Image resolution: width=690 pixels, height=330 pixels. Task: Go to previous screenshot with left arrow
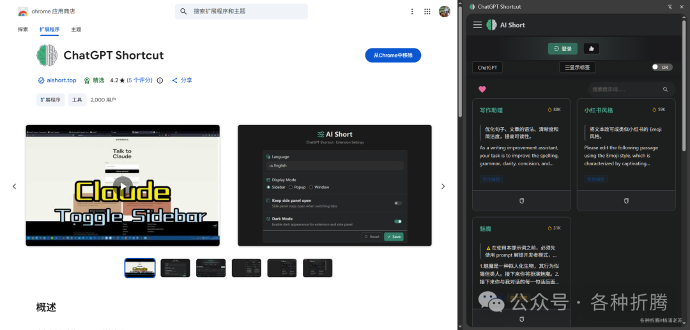pos(14,186)
